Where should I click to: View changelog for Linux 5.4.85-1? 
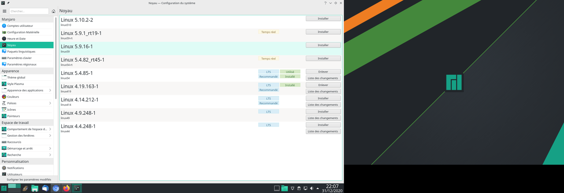[323, 78]
